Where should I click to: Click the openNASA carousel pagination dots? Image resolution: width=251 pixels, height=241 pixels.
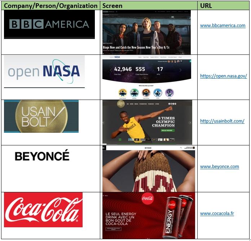click(x=146, y=78)
